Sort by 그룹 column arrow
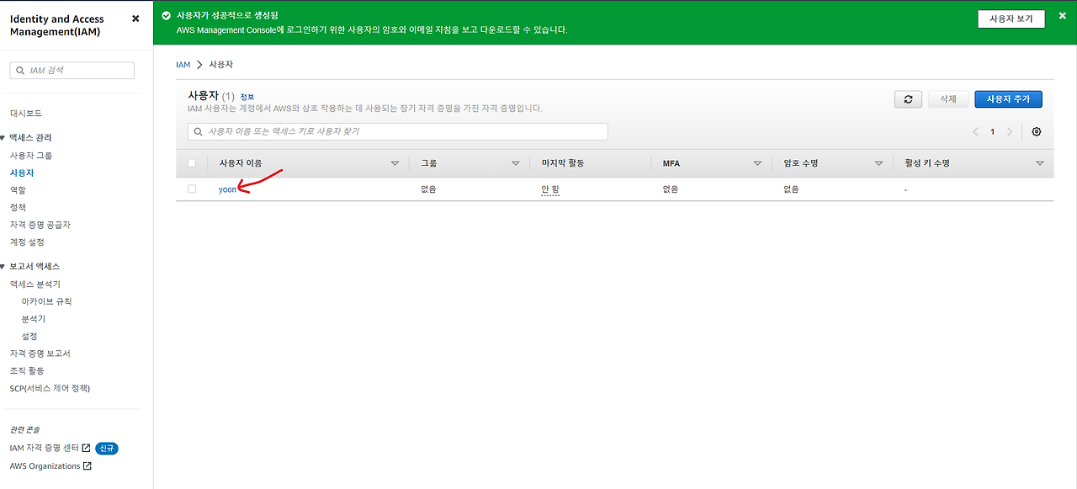The width and height of the screenshot is (1077, 489). (x=515, y=163)
